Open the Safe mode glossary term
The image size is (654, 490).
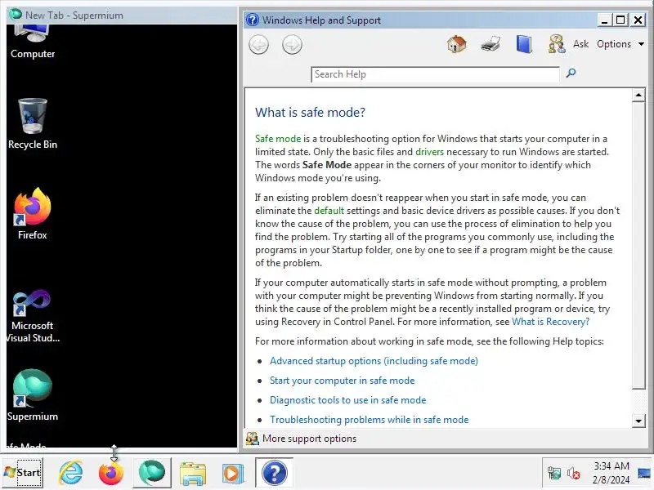click(x=278, y=139)
